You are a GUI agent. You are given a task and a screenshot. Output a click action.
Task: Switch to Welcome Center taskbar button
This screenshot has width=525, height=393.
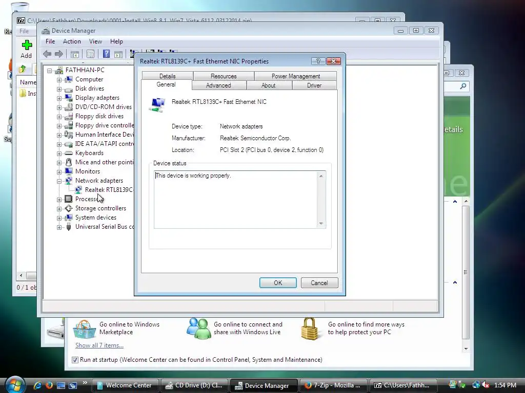click(125, 385)
